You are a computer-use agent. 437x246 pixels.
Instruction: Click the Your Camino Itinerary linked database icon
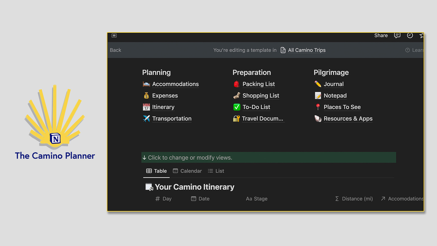(x=149, y=187)
